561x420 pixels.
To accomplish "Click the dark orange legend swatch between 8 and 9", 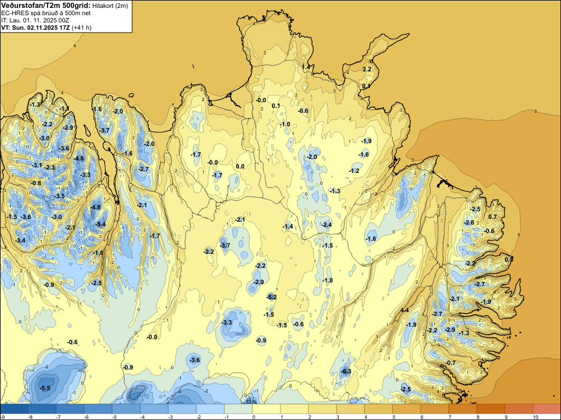I will coord(491,409).
